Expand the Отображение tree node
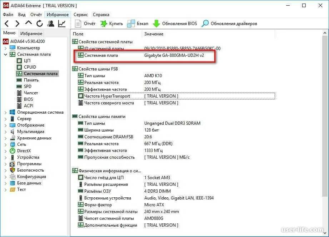 tap(6, 125)
